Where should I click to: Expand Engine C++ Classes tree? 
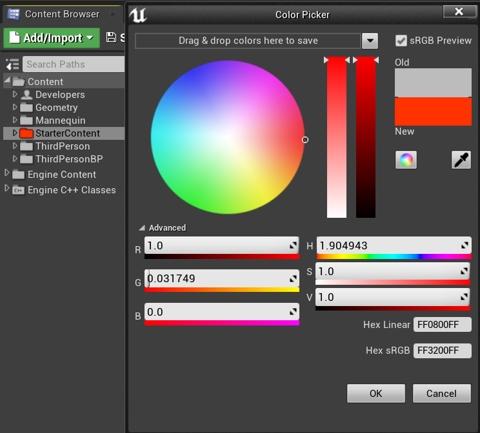click(6, 188)
